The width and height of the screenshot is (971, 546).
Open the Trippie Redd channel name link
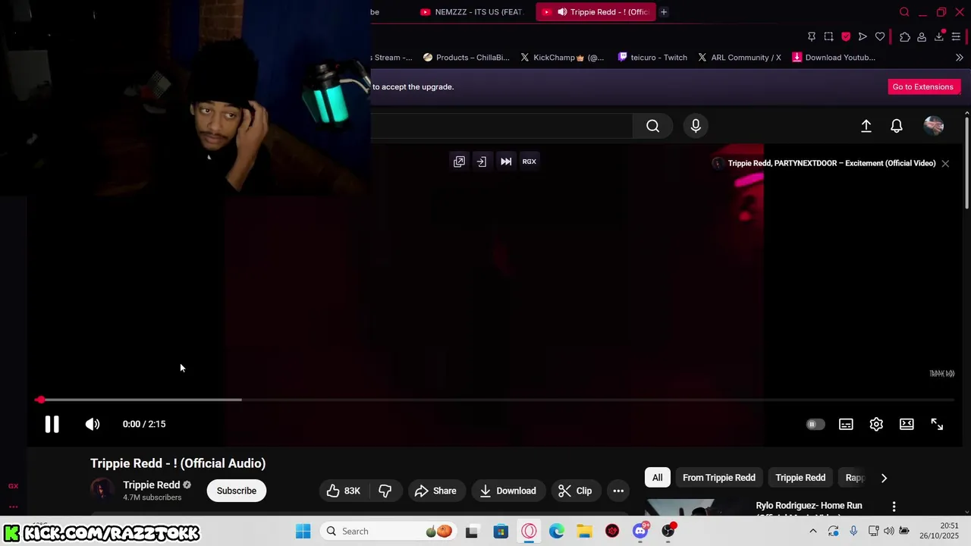[x=151, y=485]
